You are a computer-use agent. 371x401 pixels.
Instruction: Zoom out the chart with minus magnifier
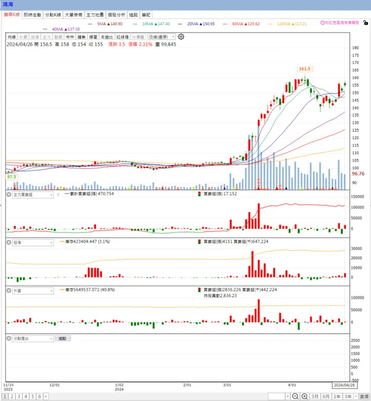[x=295, y=396]
